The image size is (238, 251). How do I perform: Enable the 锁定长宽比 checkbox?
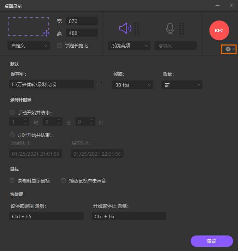point(59,46)
